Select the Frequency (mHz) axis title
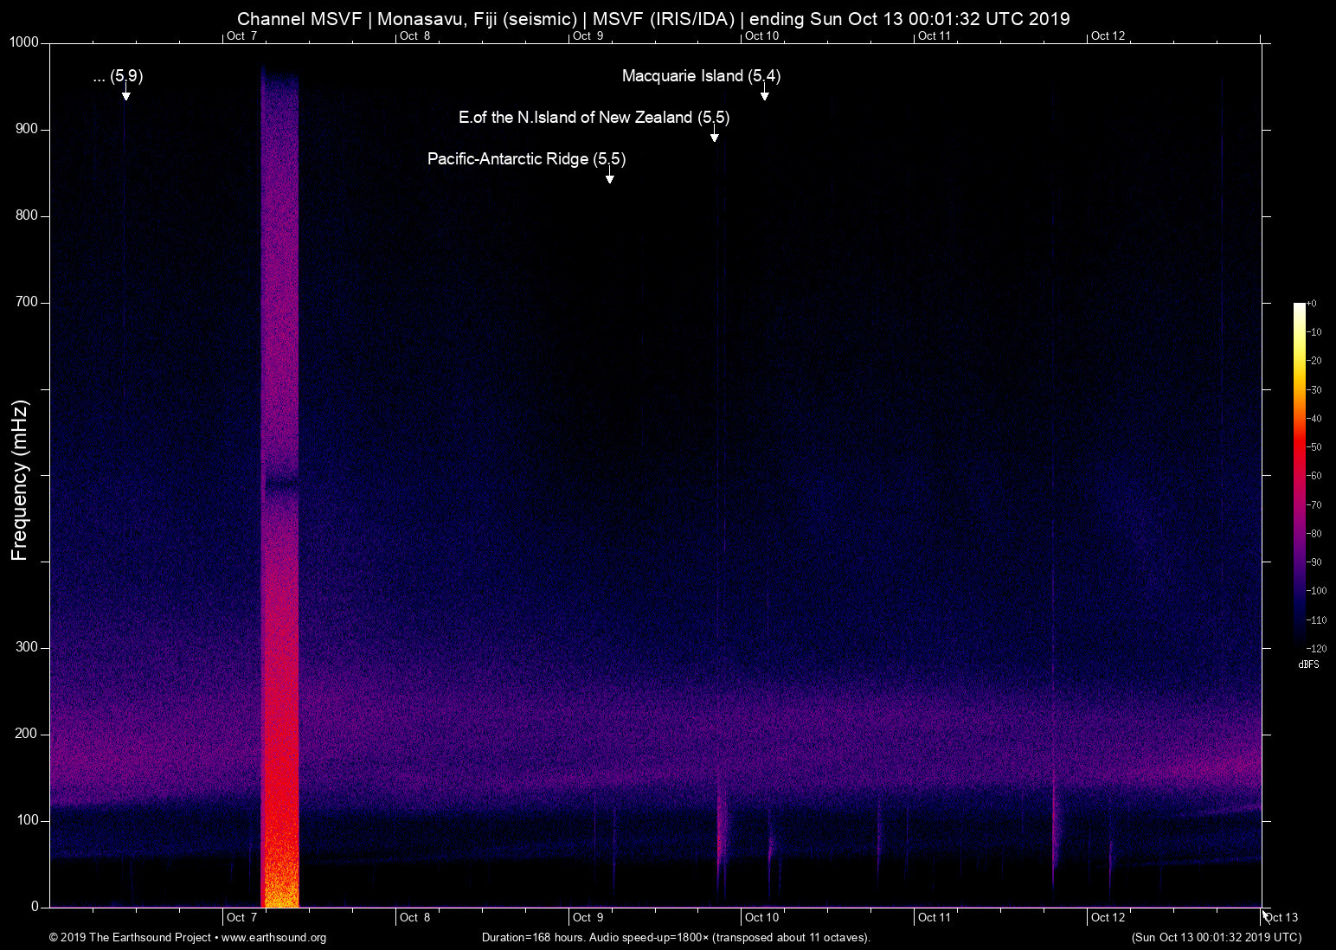This screenshot has height=950, width=1336. point(17,474)
